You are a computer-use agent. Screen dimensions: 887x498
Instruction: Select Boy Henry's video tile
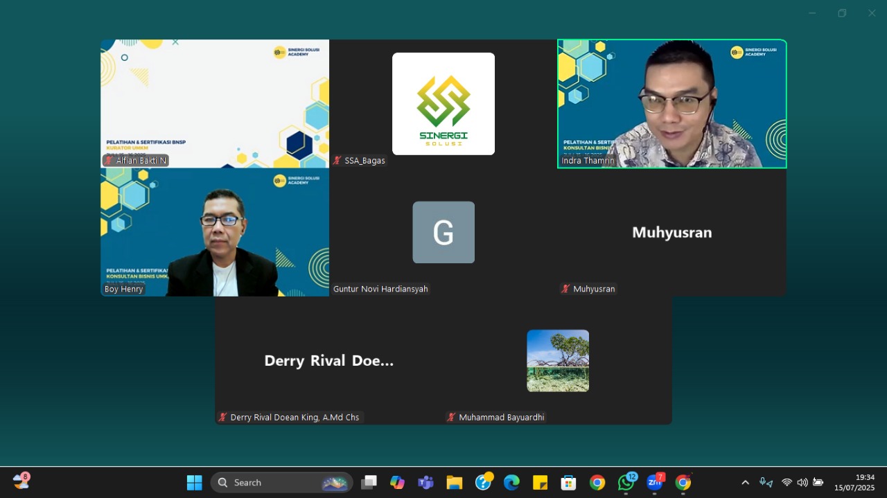[215, 232]
